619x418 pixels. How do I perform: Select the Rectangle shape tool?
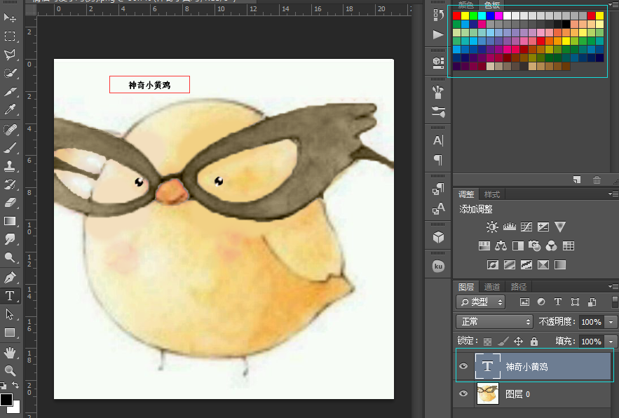pyautogui.click(x=10, y=332)
